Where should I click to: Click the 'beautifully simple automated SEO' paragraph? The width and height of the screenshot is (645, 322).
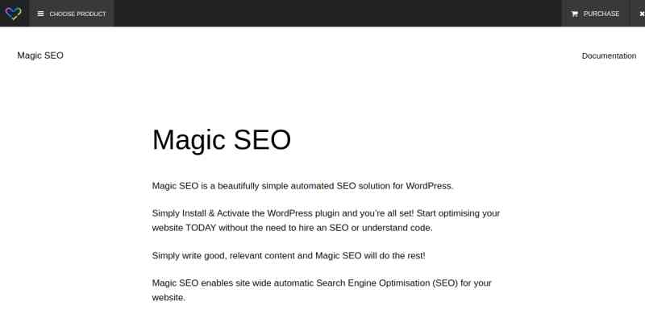(302, 186)
